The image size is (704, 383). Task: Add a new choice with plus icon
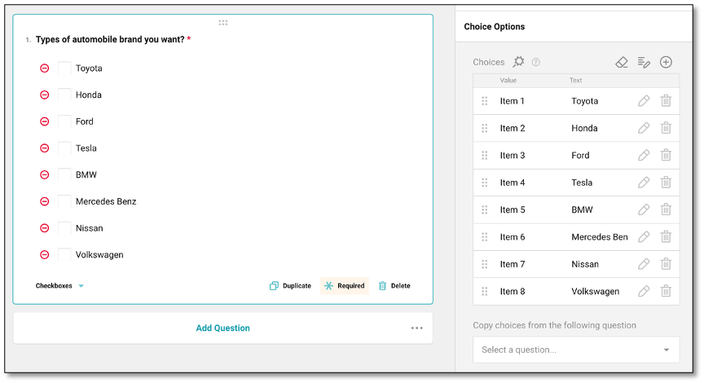coord(666,62)
